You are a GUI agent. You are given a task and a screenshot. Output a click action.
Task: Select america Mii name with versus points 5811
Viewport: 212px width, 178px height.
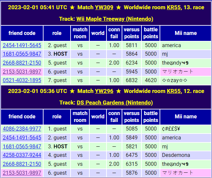171,45
